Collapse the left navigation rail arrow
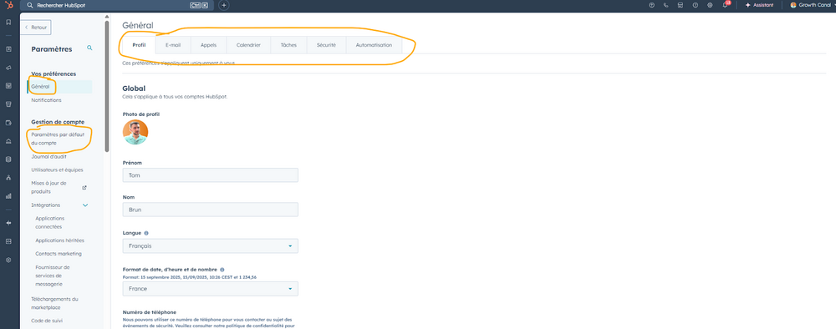The image size is (836, 329). [8, 223]
